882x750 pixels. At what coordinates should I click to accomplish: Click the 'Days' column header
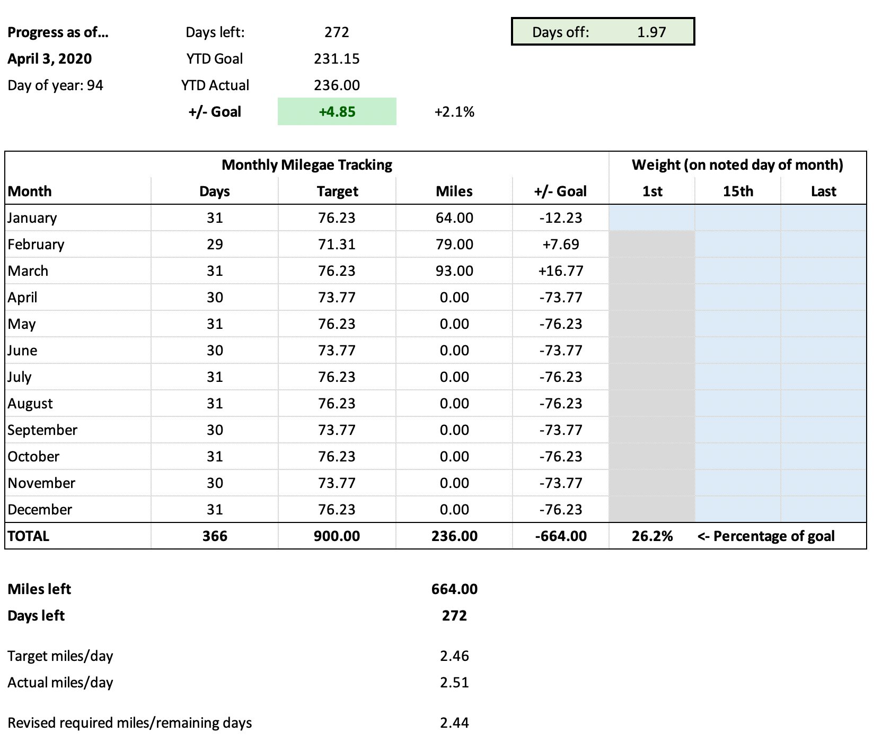215,191
